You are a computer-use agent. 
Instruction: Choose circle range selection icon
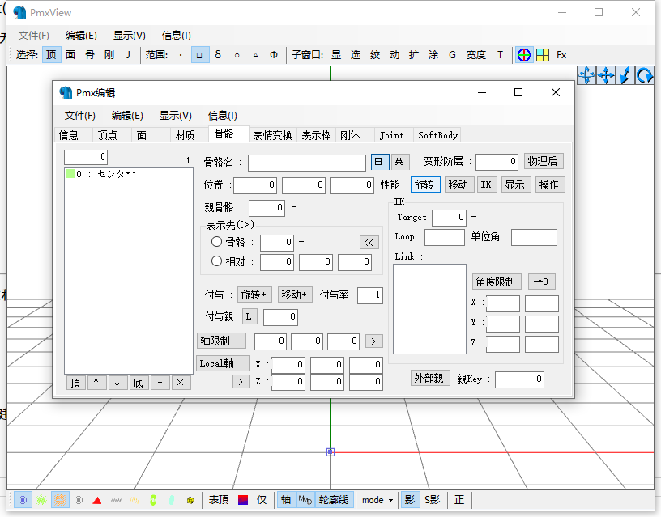coord(237,55)
